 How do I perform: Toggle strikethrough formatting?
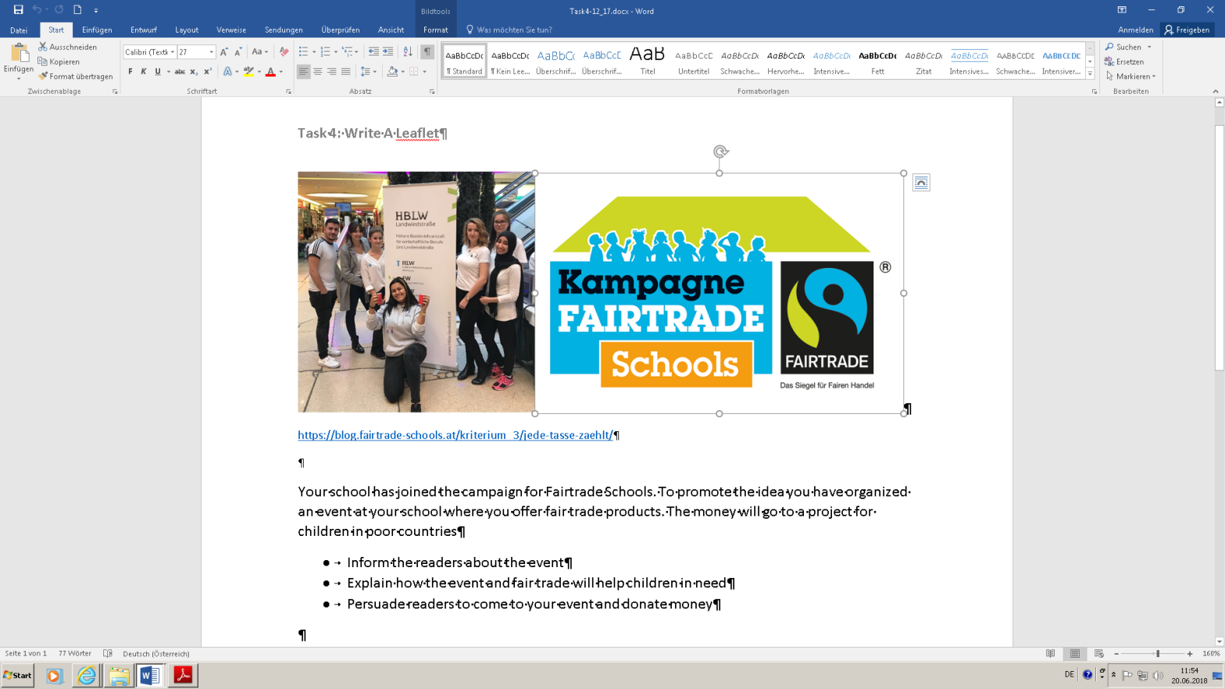coord(180,72)
